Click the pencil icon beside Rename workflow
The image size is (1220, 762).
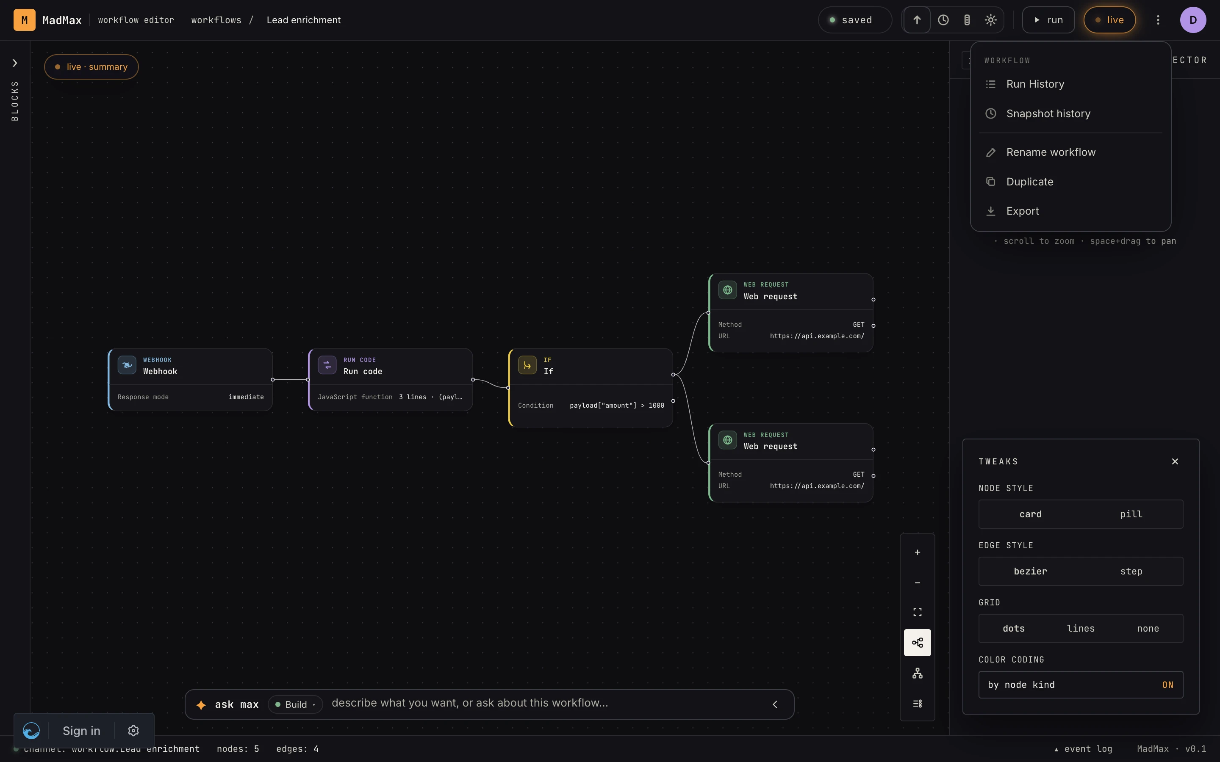point(991,152)
